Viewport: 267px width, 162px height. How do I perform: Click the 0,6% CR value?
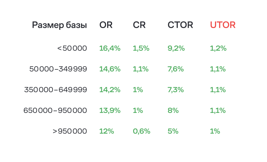point(142,131)
